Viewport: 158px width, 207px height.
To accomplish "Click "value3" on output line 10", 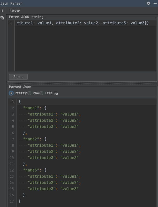I will pyautogui.click(x=70, y=158).
